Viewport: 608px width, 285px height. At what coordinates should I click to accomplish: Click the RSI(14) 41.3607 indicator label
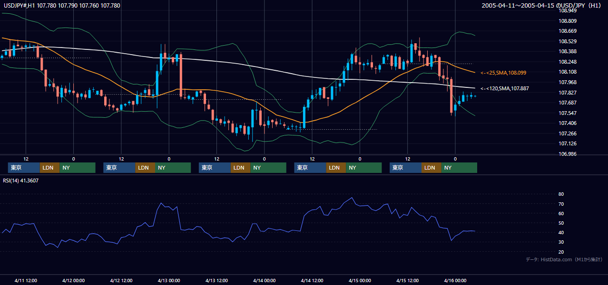click(21, 180)
